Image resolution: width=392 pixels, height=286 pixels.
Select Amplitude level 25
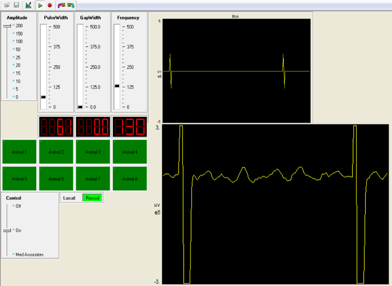coord(18,57)
